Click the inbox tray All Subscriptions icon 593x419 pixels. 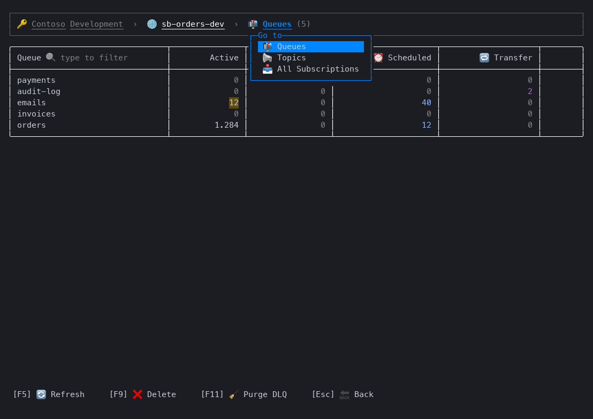(x=268, y=69)
